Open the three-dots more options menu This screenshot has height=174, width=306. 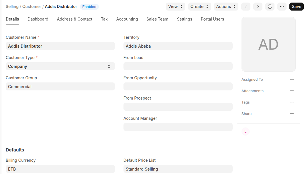[282, 7]
